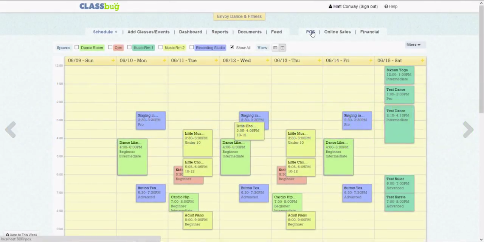
Task: Click the CLASSbug logo
Action: click(x=99, y=6)
